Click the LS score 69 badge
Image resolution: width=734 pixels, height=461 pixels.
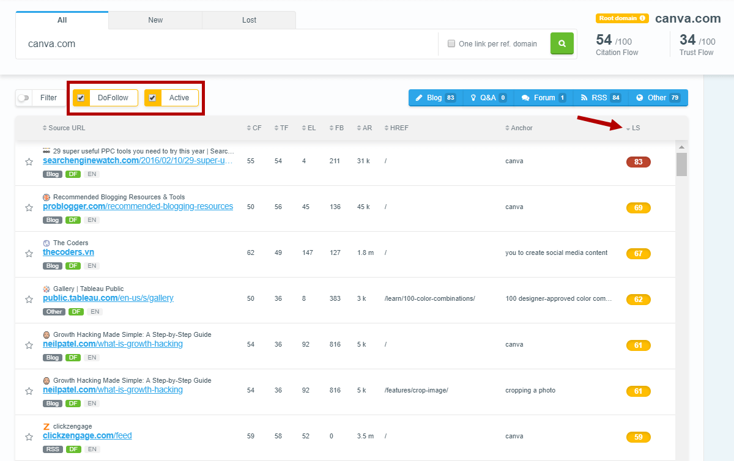(x=639, y=208)
